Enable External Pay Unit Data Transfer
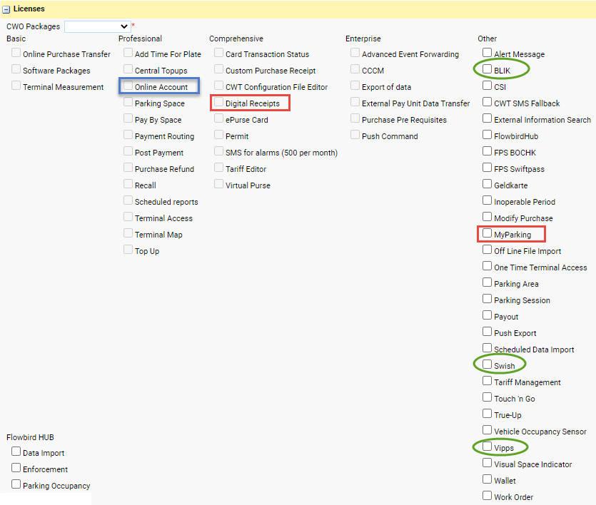596x505 pixels. tap(355, 102)
